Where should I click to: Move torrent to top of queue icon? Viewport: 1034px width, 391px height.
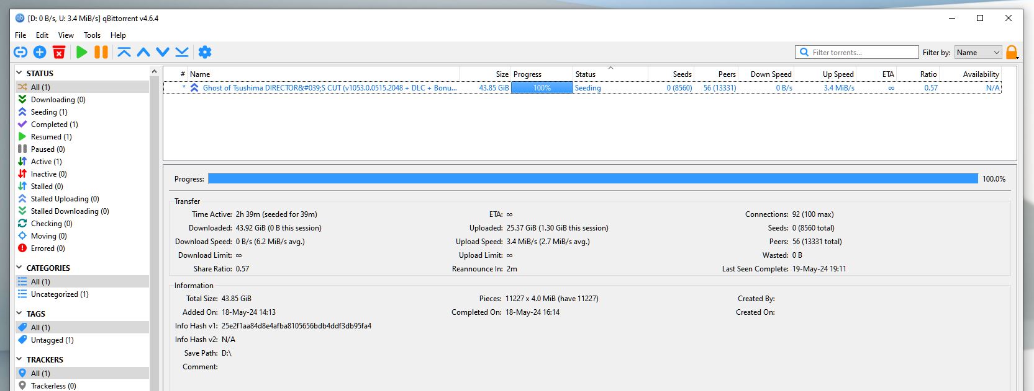[124, 53]
